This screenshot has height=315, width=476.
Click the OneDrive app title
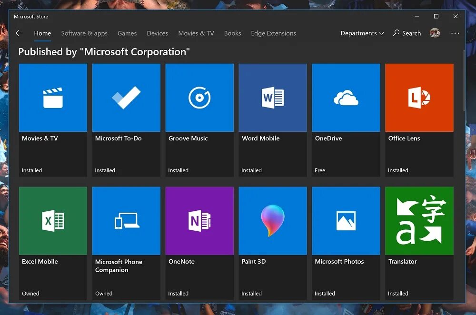pyautogui.click(x=328, y=138)
